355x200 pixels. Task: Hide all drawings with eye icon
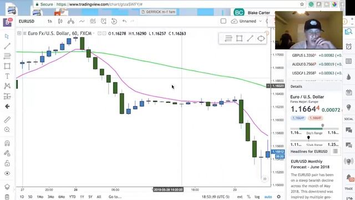coord(7,173)
